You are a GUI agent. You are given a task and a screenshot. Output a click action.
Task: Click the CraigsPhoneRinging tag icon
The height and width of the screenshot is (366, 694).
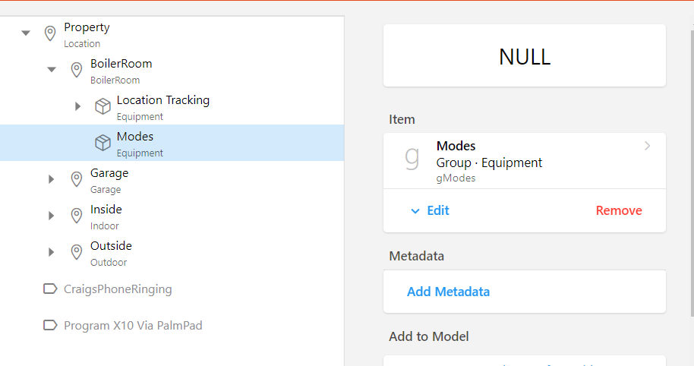(x=50, y=289)
